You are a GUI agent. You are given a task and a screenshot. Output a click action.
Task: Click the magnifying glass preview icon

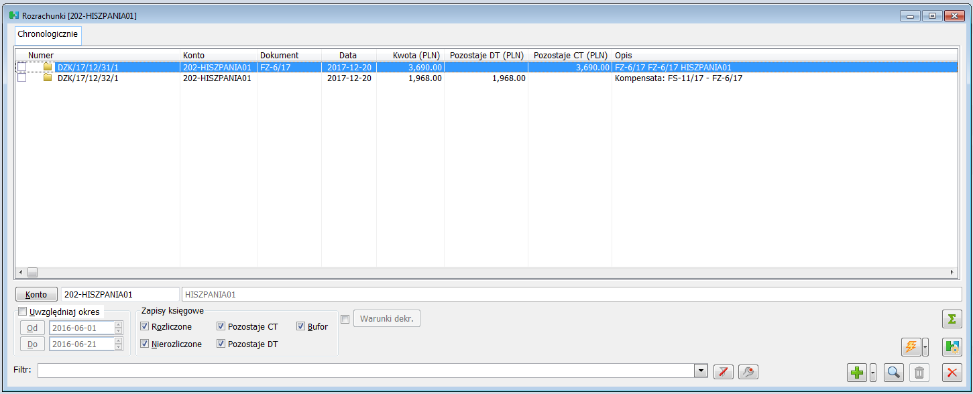(x=893, y=373)
